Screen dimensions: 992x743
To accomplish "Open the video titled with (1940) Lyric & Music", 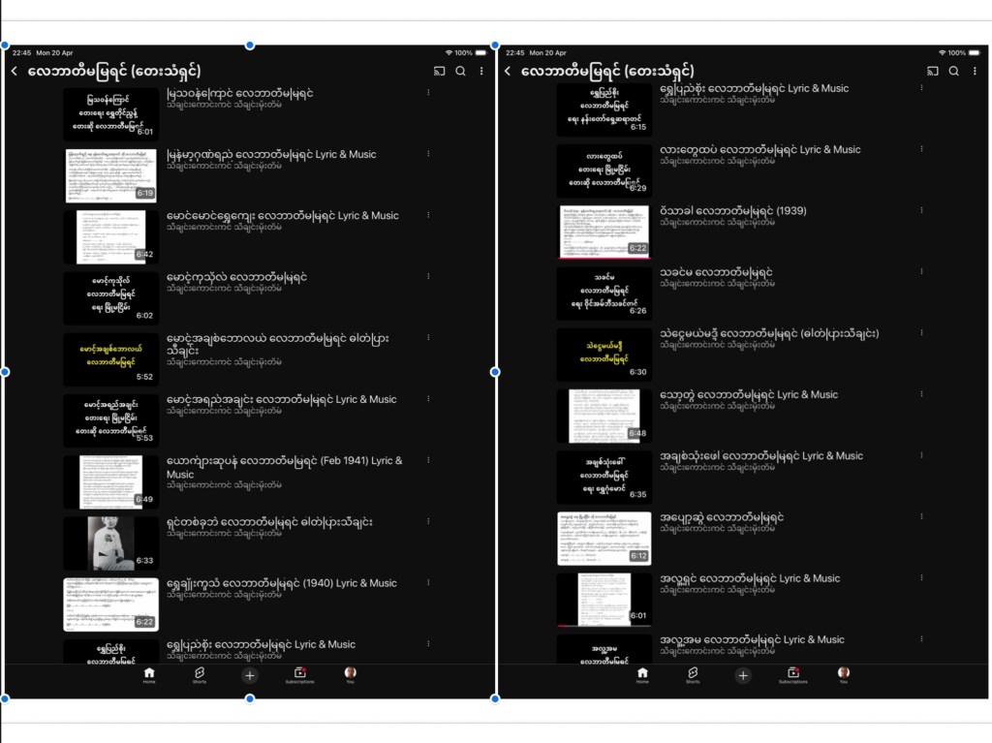I will click(x=282, y=583).
